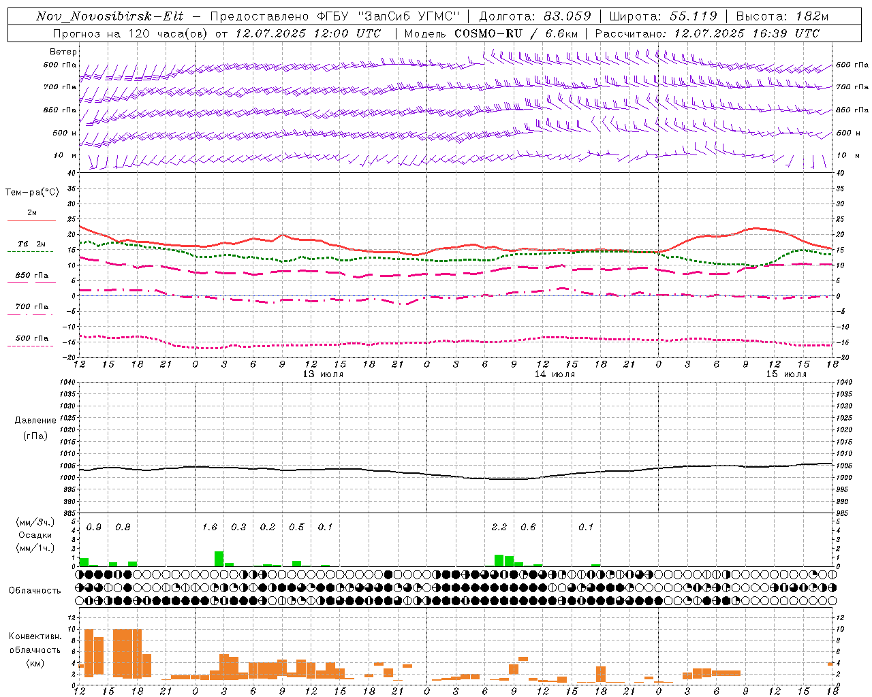Image resolution: width=872 pixels, height=697 pixels.
Task: Select the latitude value 55.119
Action: (693, 16)
